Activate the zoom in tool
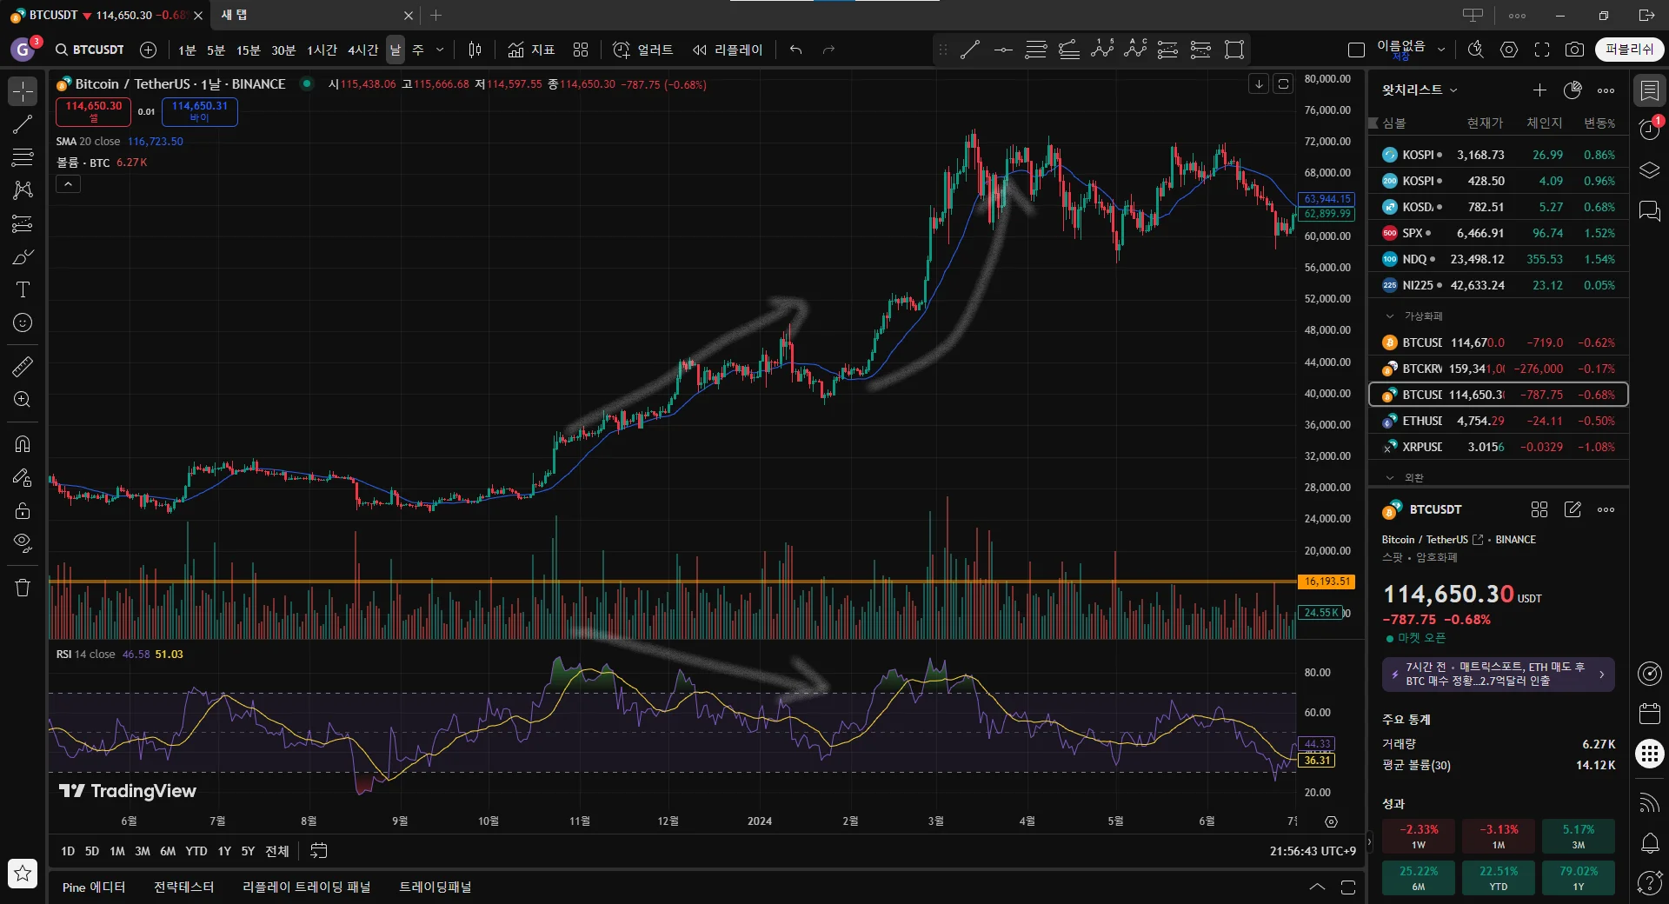 pyautogui.click(x=23, y=399)
